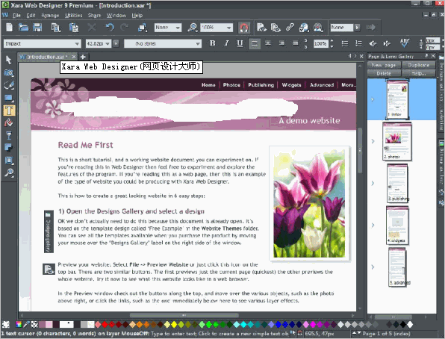
Task: Open the font size dropdown
Action: [x=108, y=44]
